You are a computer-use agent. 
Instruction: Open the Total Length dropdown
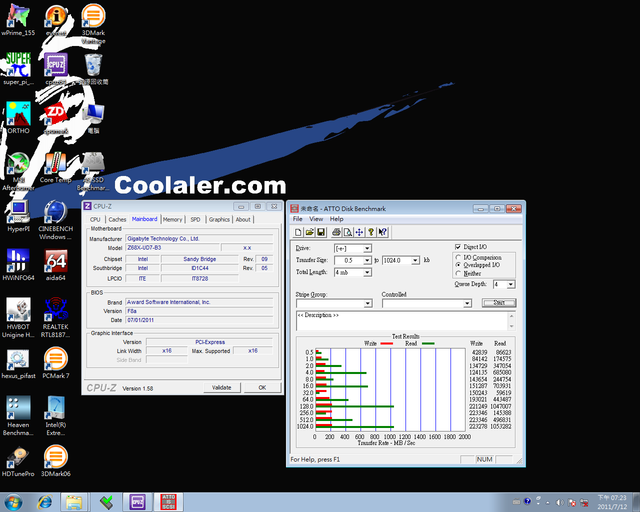click(x=367, y=272)
